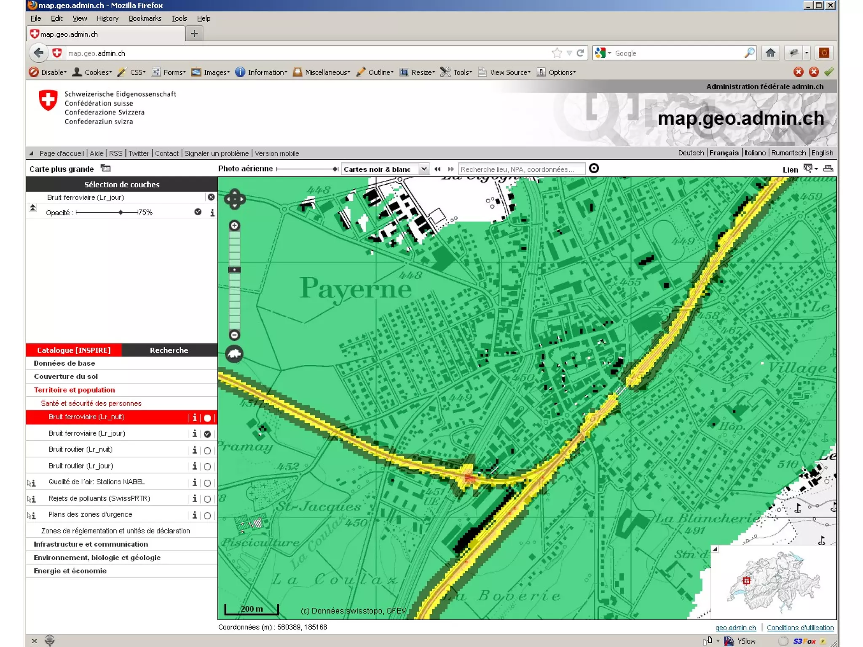Switch to the Recherche tab

[169, 350]
